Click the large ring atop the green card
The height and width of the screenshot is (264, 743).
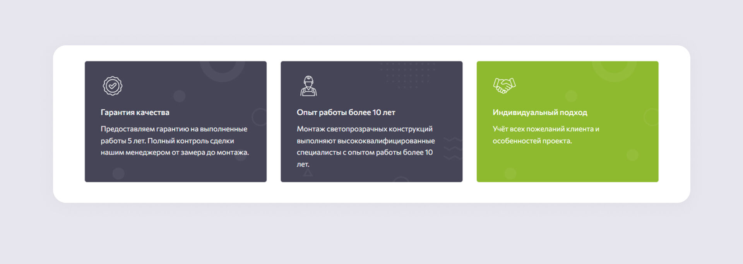tap(614, 70)
